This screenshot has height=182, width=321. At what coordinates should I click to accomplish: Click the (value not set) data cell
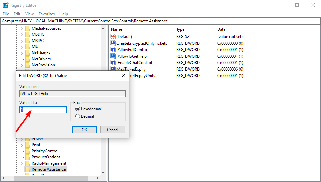[230, 37]
